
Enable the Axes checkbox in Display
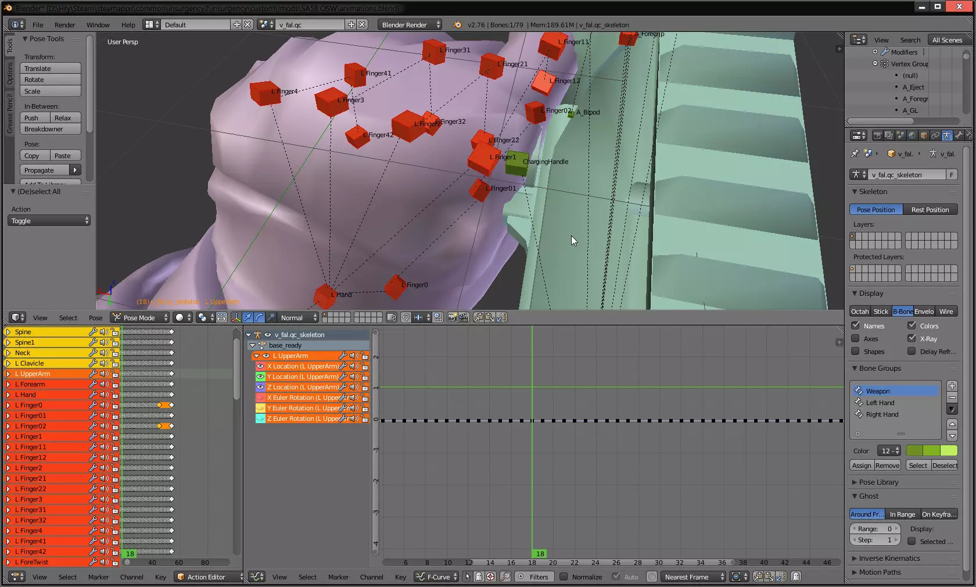click(855, 339)
